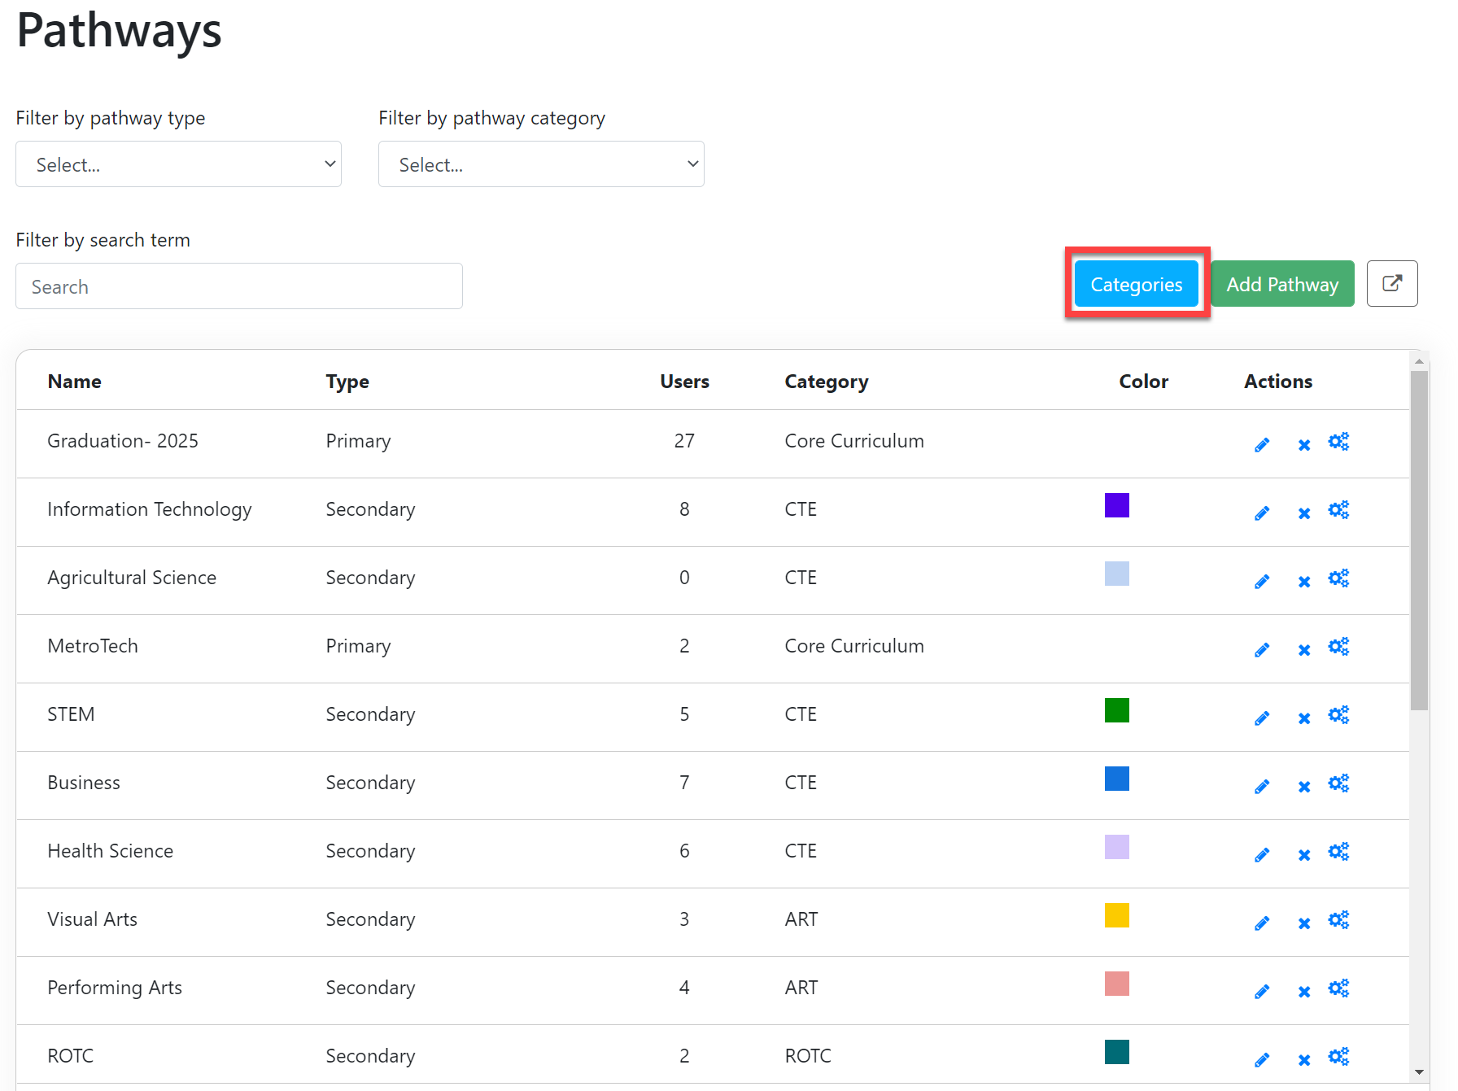Edit Agricultural Science pathway pencil icon
This screenshot has height=1091, width=1458.
(x=1262, y=582)
